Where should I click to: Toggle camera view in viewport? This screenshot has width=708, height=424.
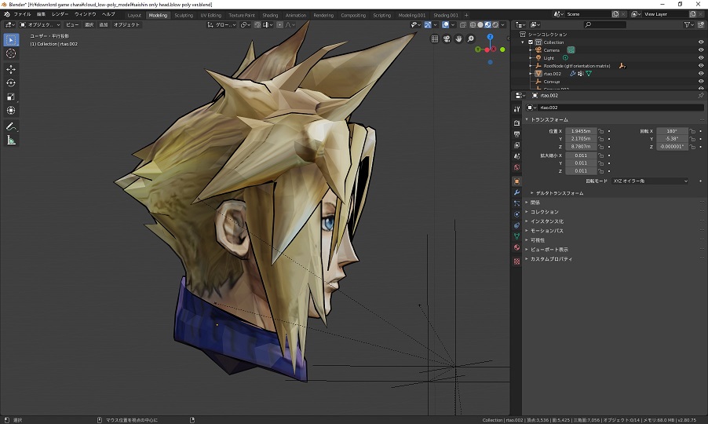click(447, 38)
